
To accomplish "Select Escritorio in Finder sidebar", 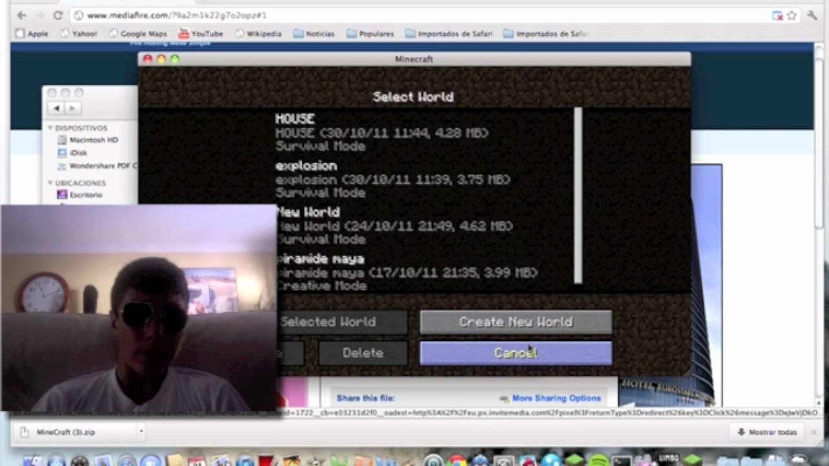I will (x=80, y=195).
